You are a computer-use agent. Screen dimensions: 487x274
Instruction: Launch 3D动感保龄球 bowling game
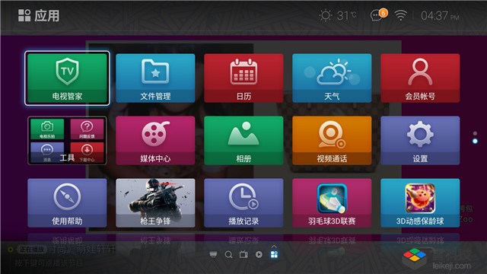pyautogui.click(x=420, y=203)
